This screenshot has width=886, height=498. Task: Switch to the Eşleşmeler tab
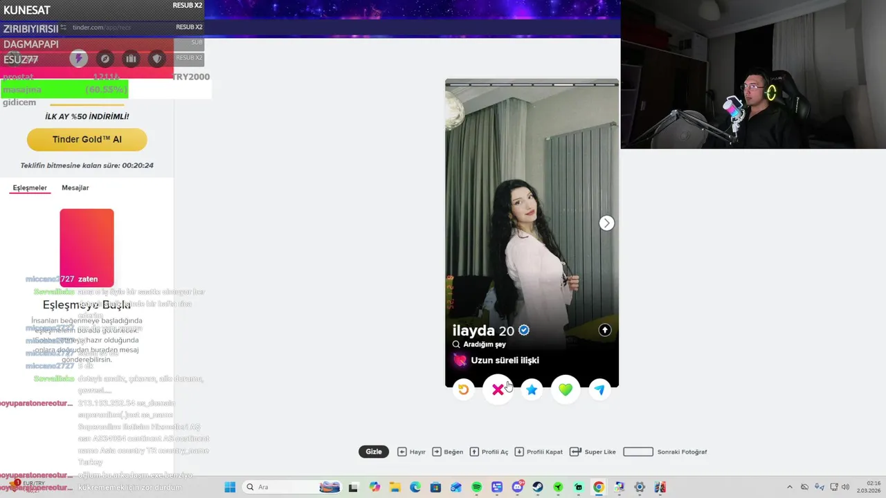point(30,187)
